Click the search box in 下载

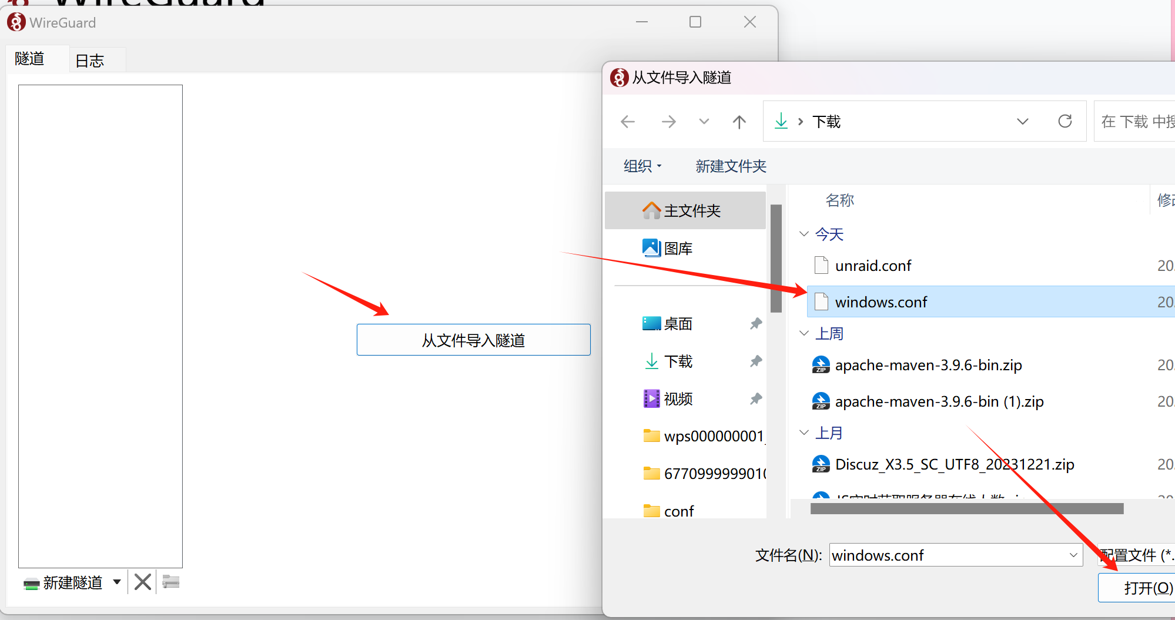(1135, 121)
